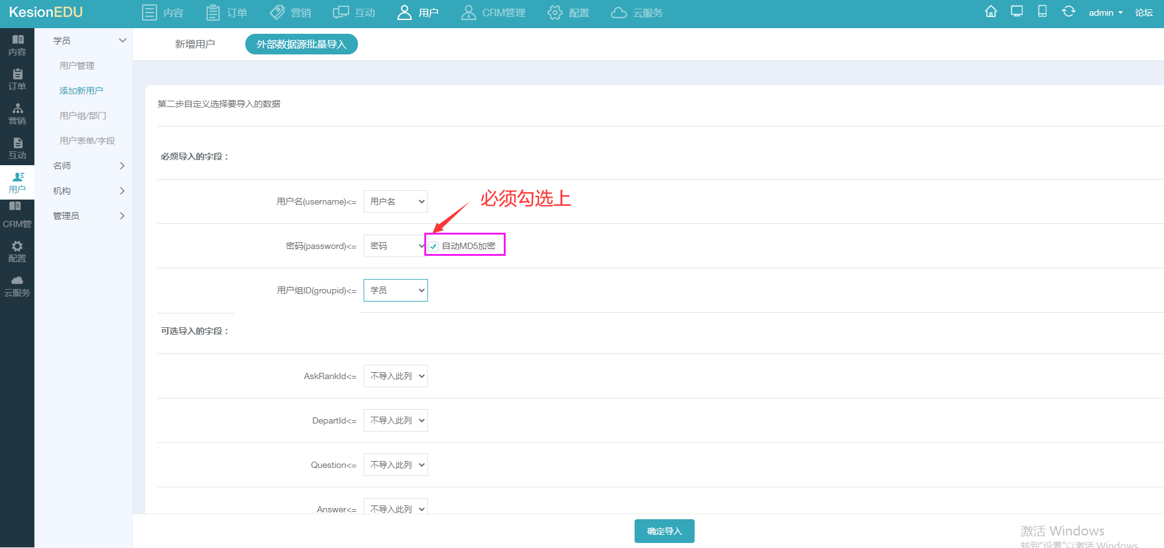Open the CRM管理 top menu
Screen dimensions: 1164x548
click(x=494, y=13)
